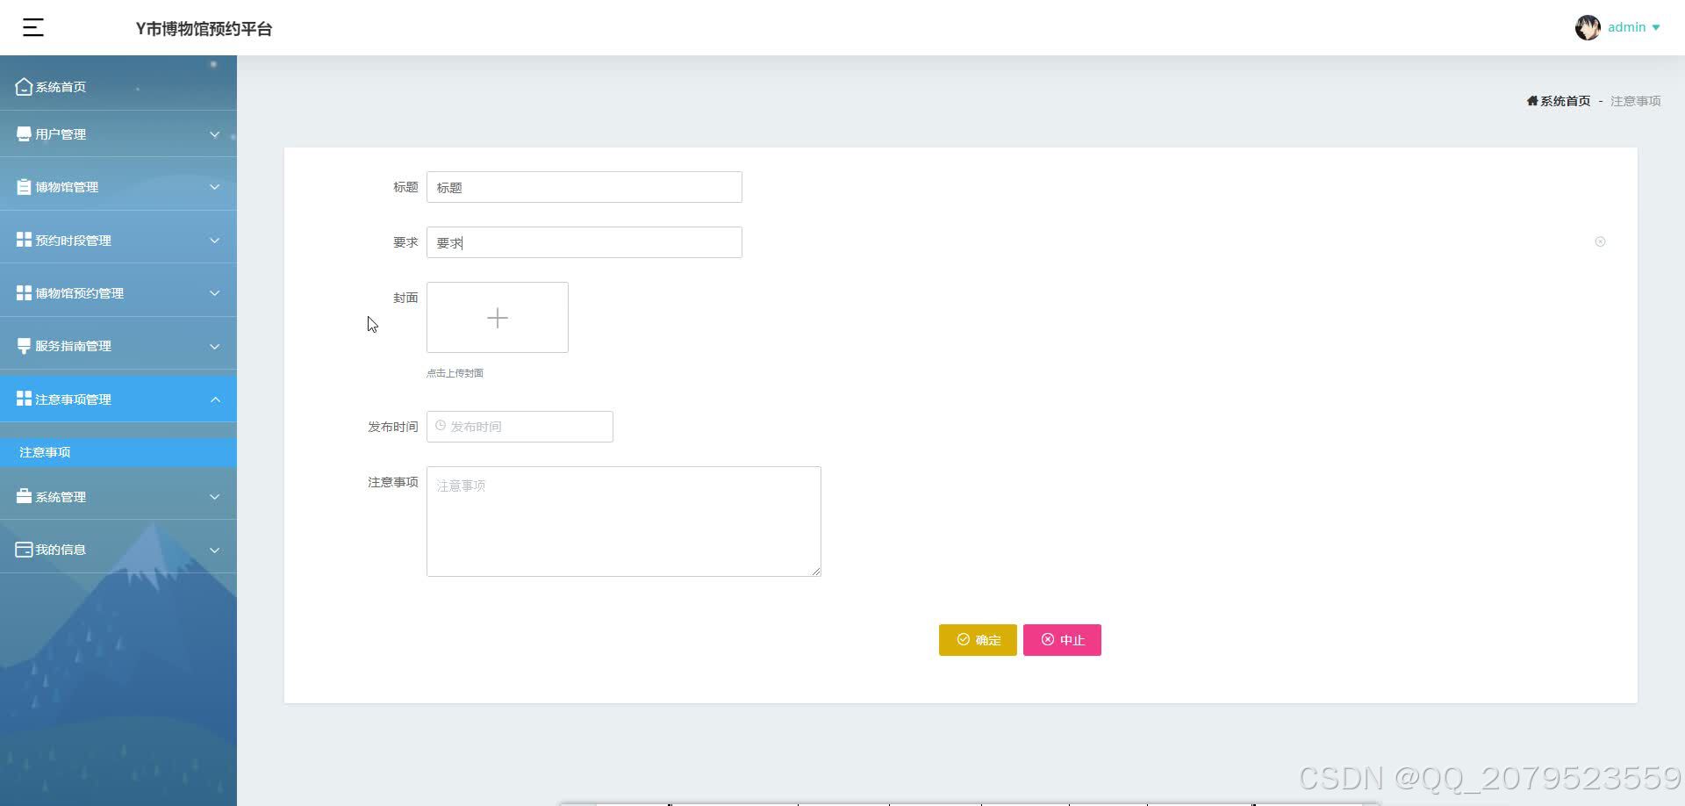Open 博物馆管理 menu label
The image size is (1685, 806).
[x=67, y=187]
